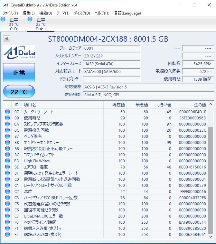Click the status orb in row C5 代替処理保留中のセクタ数

(7, 204)
